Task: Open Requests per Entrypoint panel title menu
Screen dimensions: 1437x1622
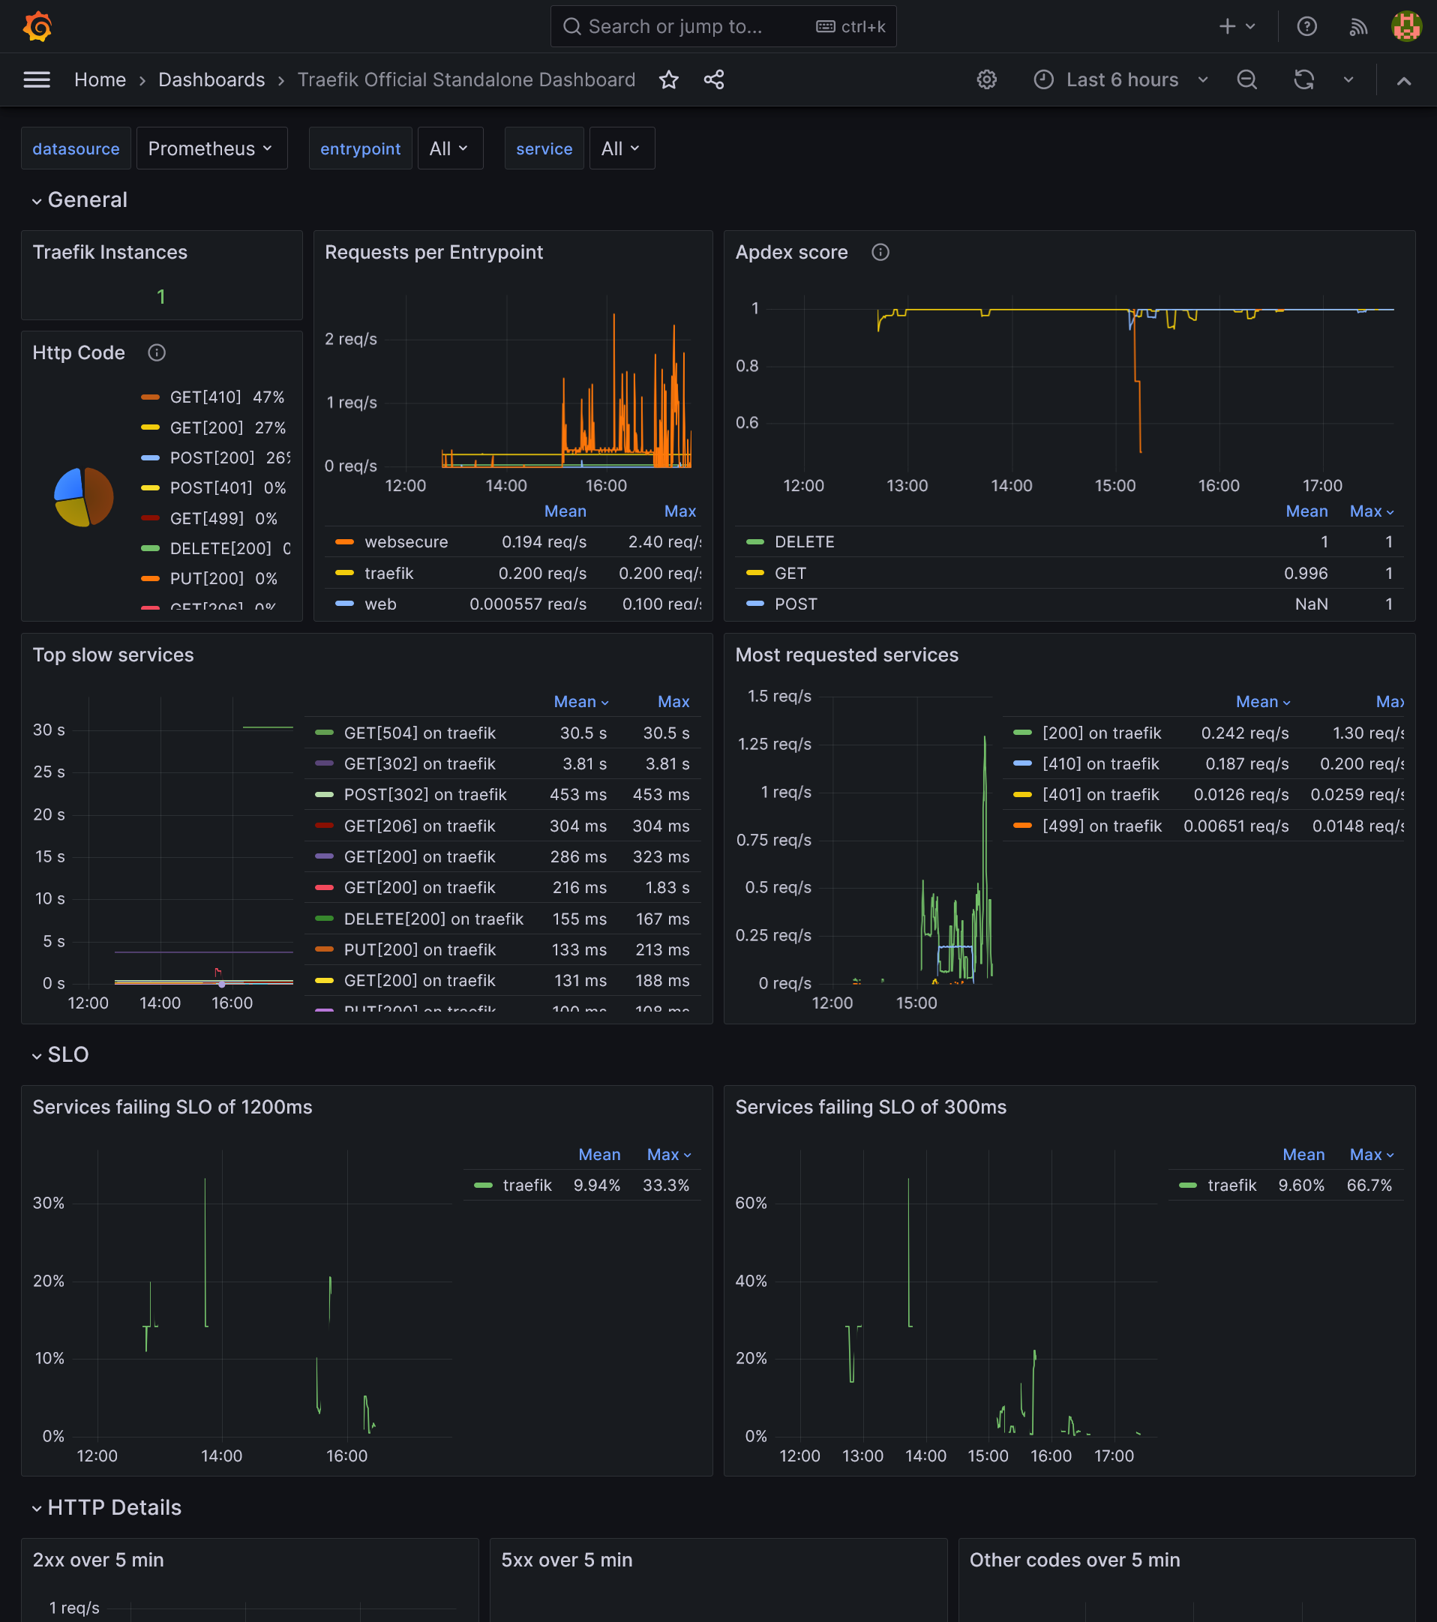Action: tap(433, 253)
